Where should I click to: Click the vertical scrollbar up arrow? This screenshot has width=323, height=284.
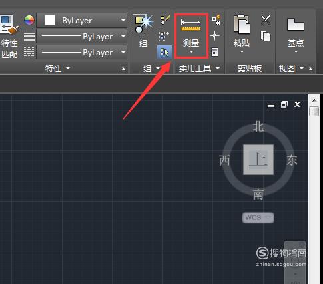coord(314,100)
